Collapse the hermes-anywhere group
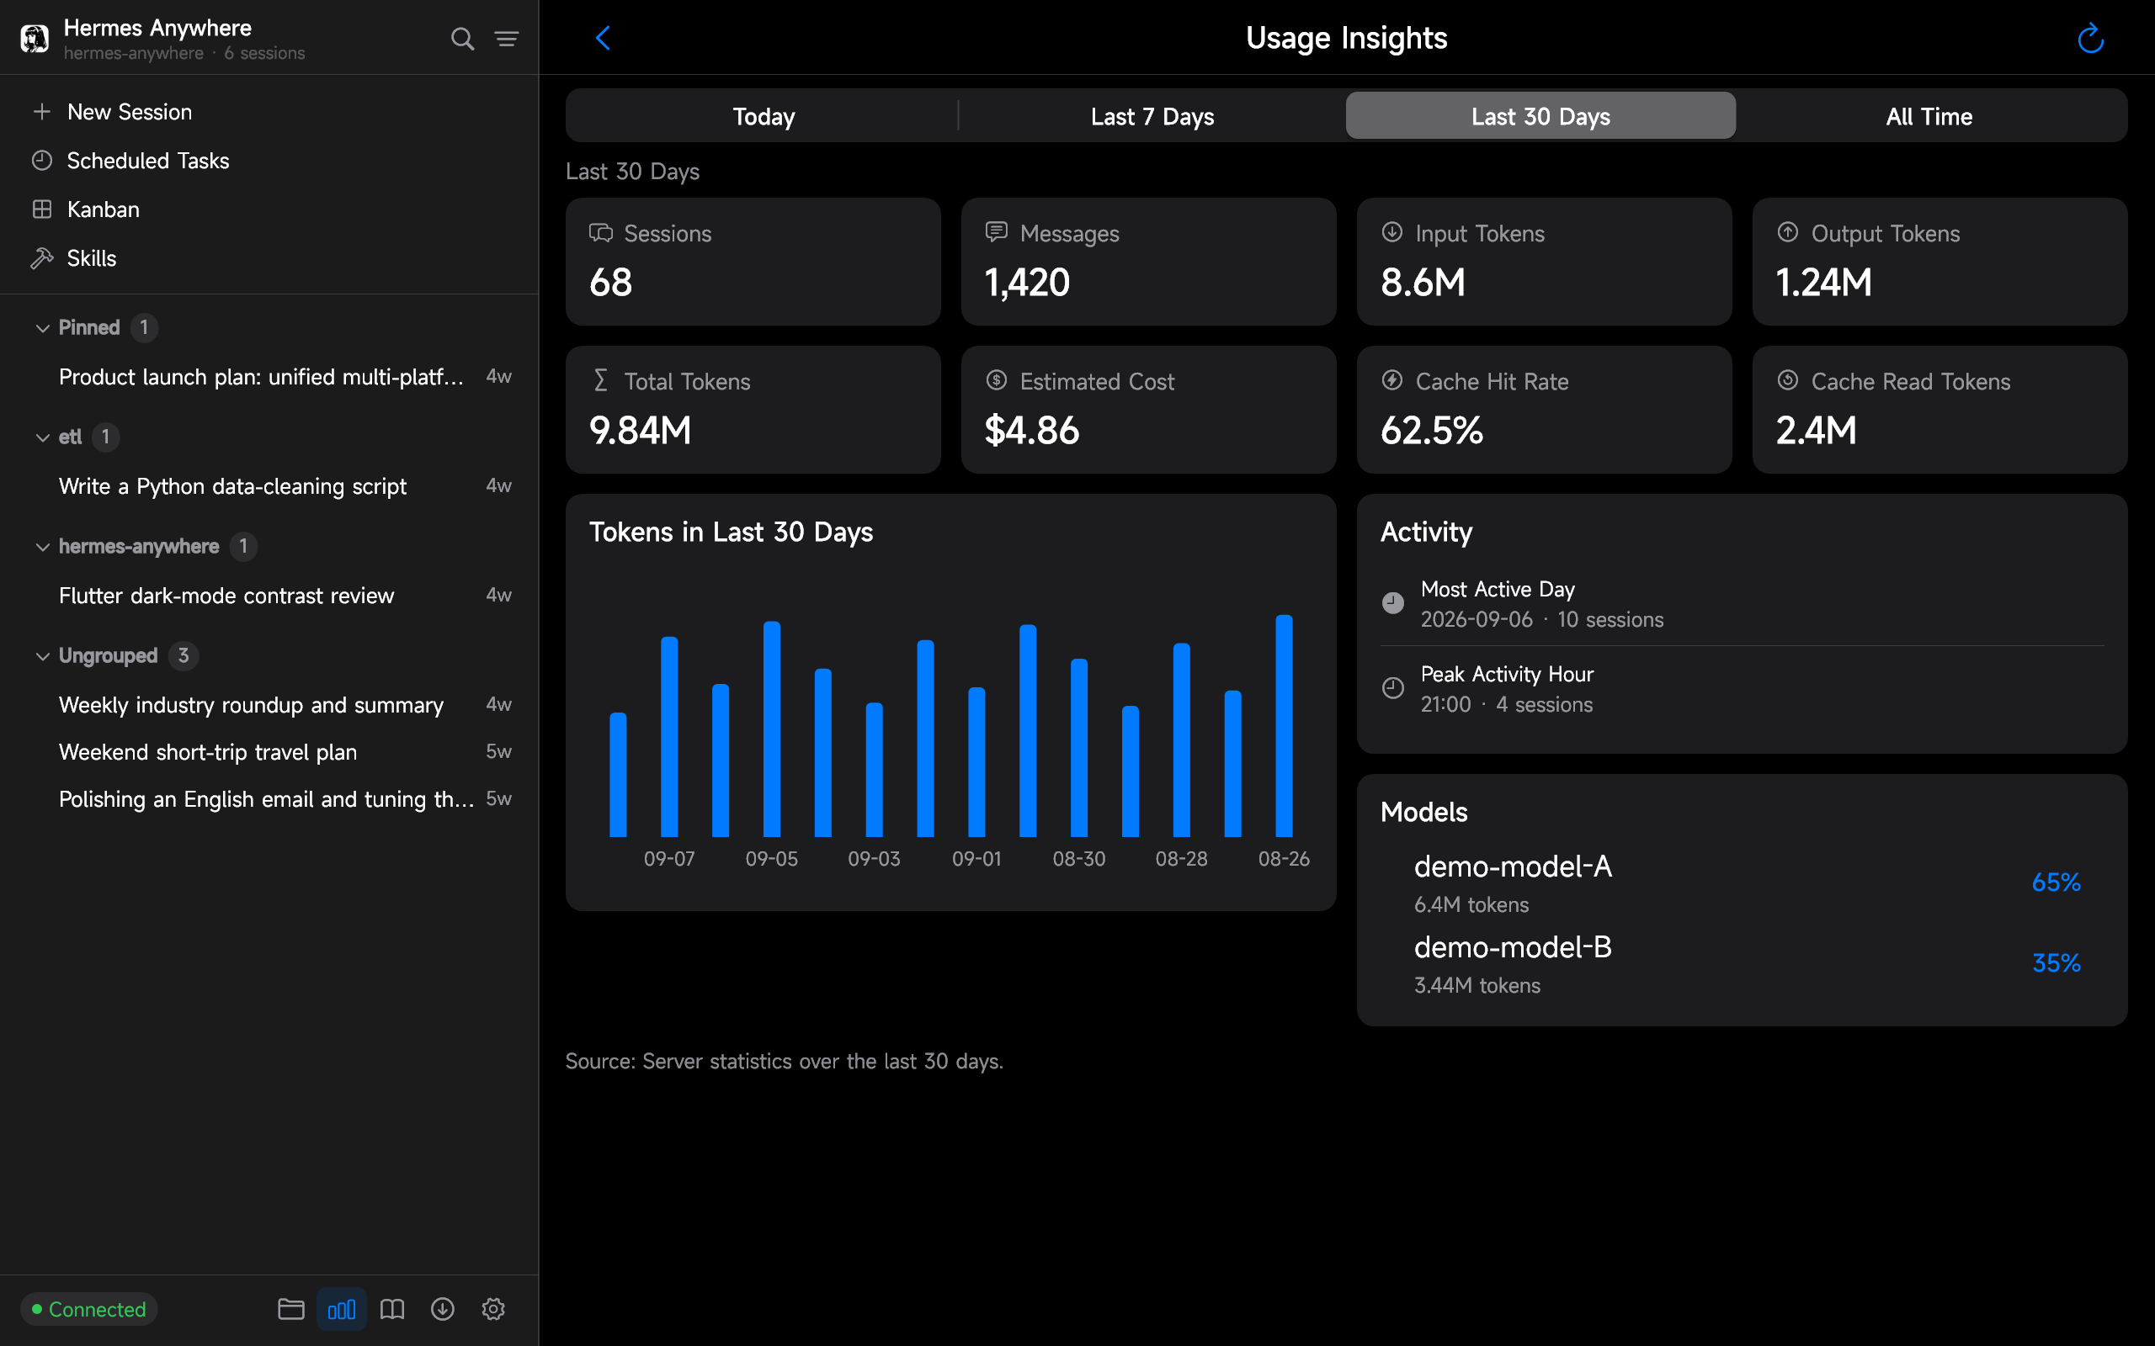 pyautogui.click(x=42, y=548)
